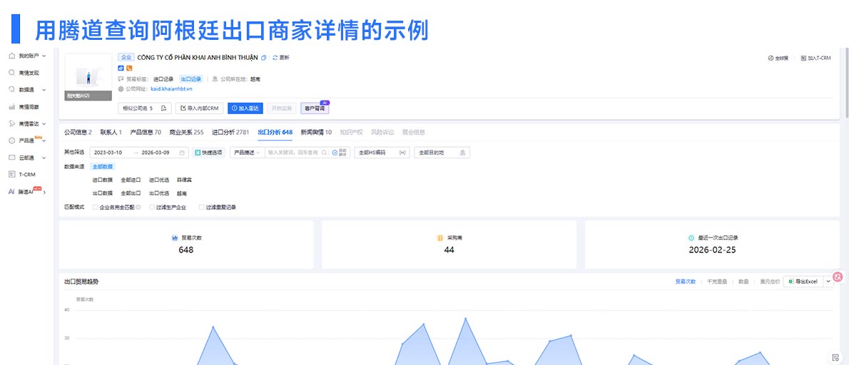Click the info icon next to 企业名完全匹配
The image size is (849, 365).
pyautogui.click(x=138, y=207)
